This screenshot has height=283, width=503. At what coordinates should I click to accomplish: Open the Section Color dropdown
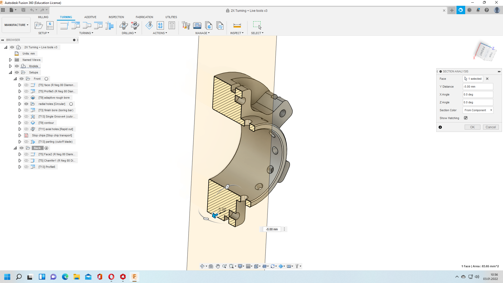point(478,110)
